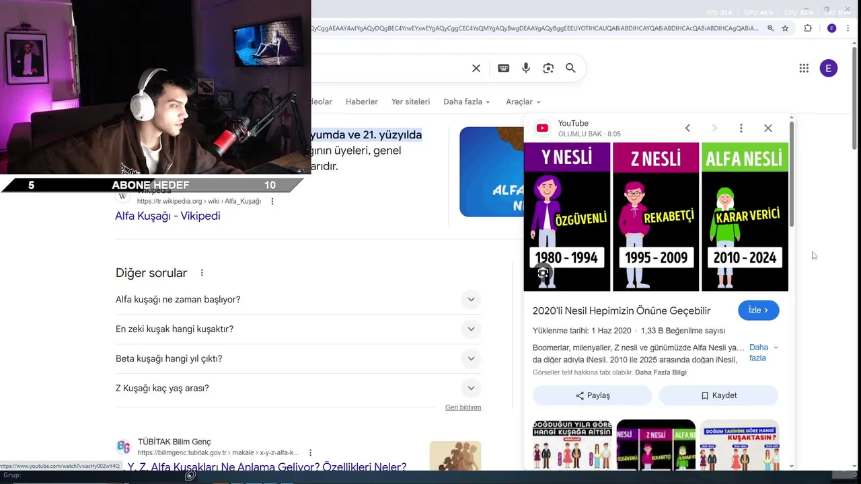The image size is (861, 484).
Task: Click the 'Paylaş' share button
Action: (592, 395)
